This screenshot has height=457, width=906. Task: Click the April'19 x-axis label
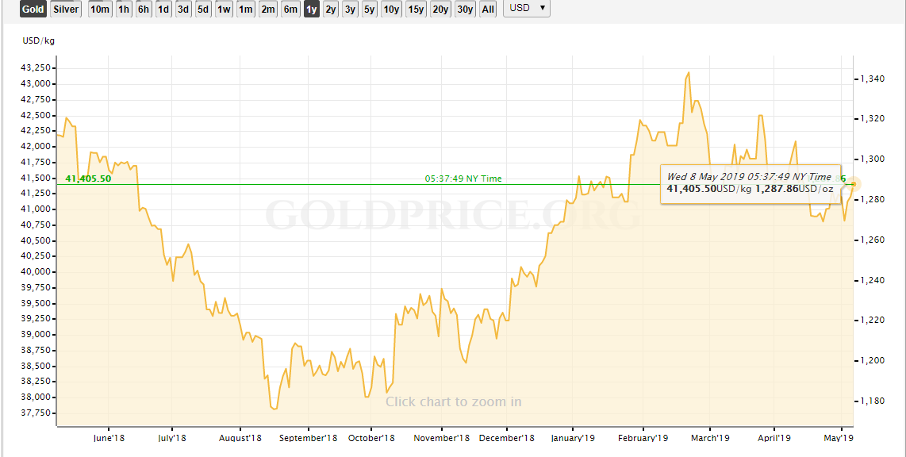(x=774, y=439)
